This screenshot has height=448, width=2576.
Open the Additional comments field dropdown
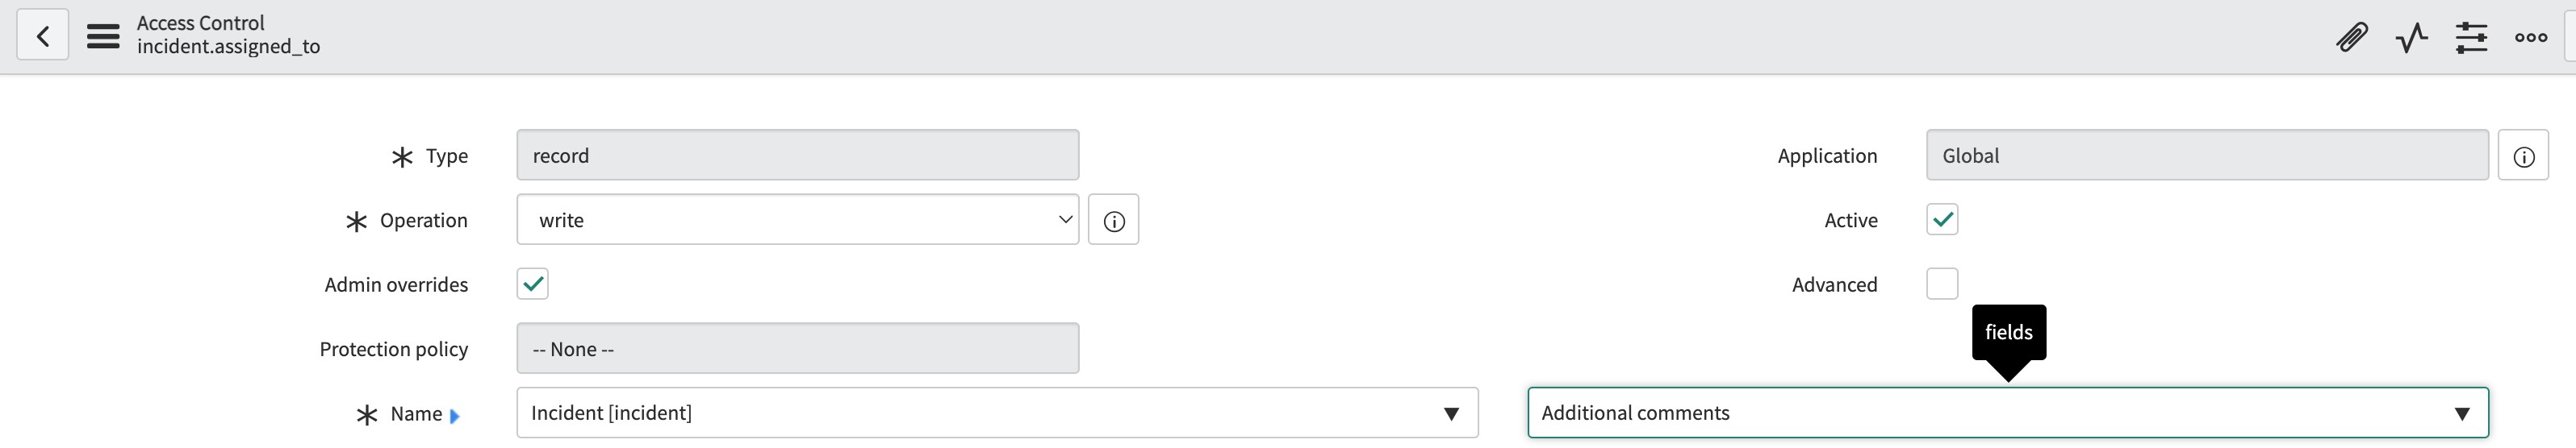point(2008,412)
